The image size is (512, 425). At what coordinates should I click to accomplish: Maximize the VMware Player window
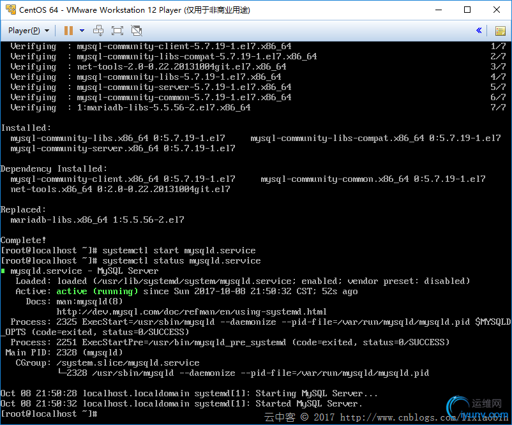467,10
